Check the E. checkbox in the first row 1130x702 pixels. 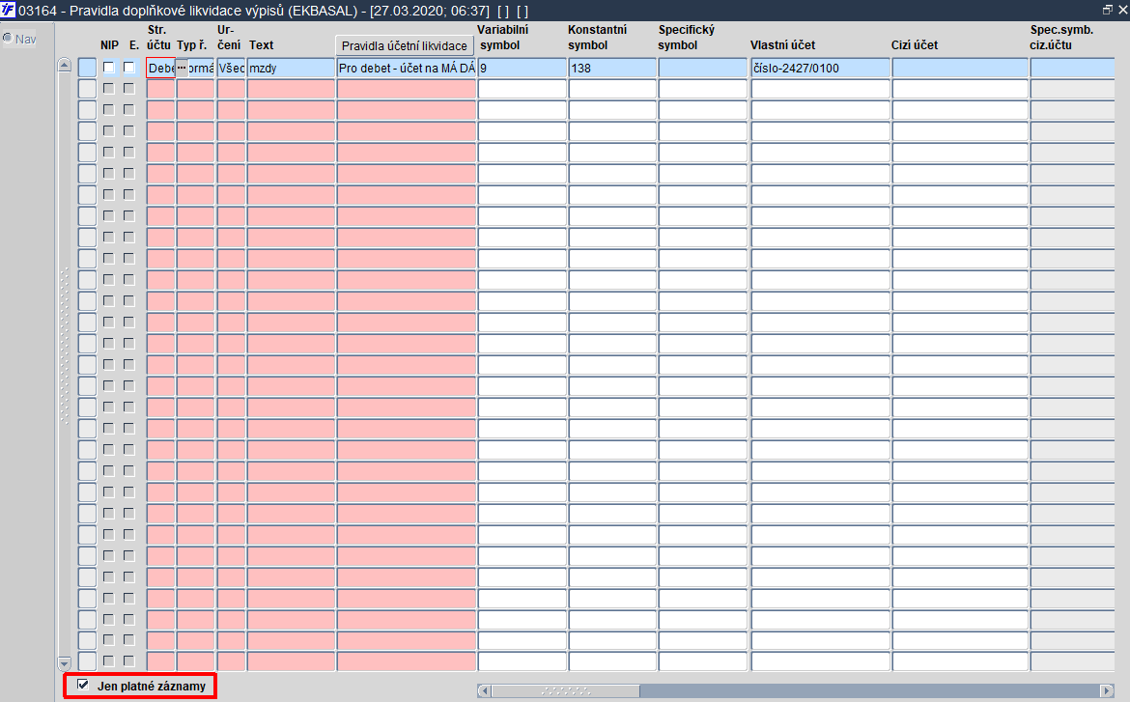(129, 68)
